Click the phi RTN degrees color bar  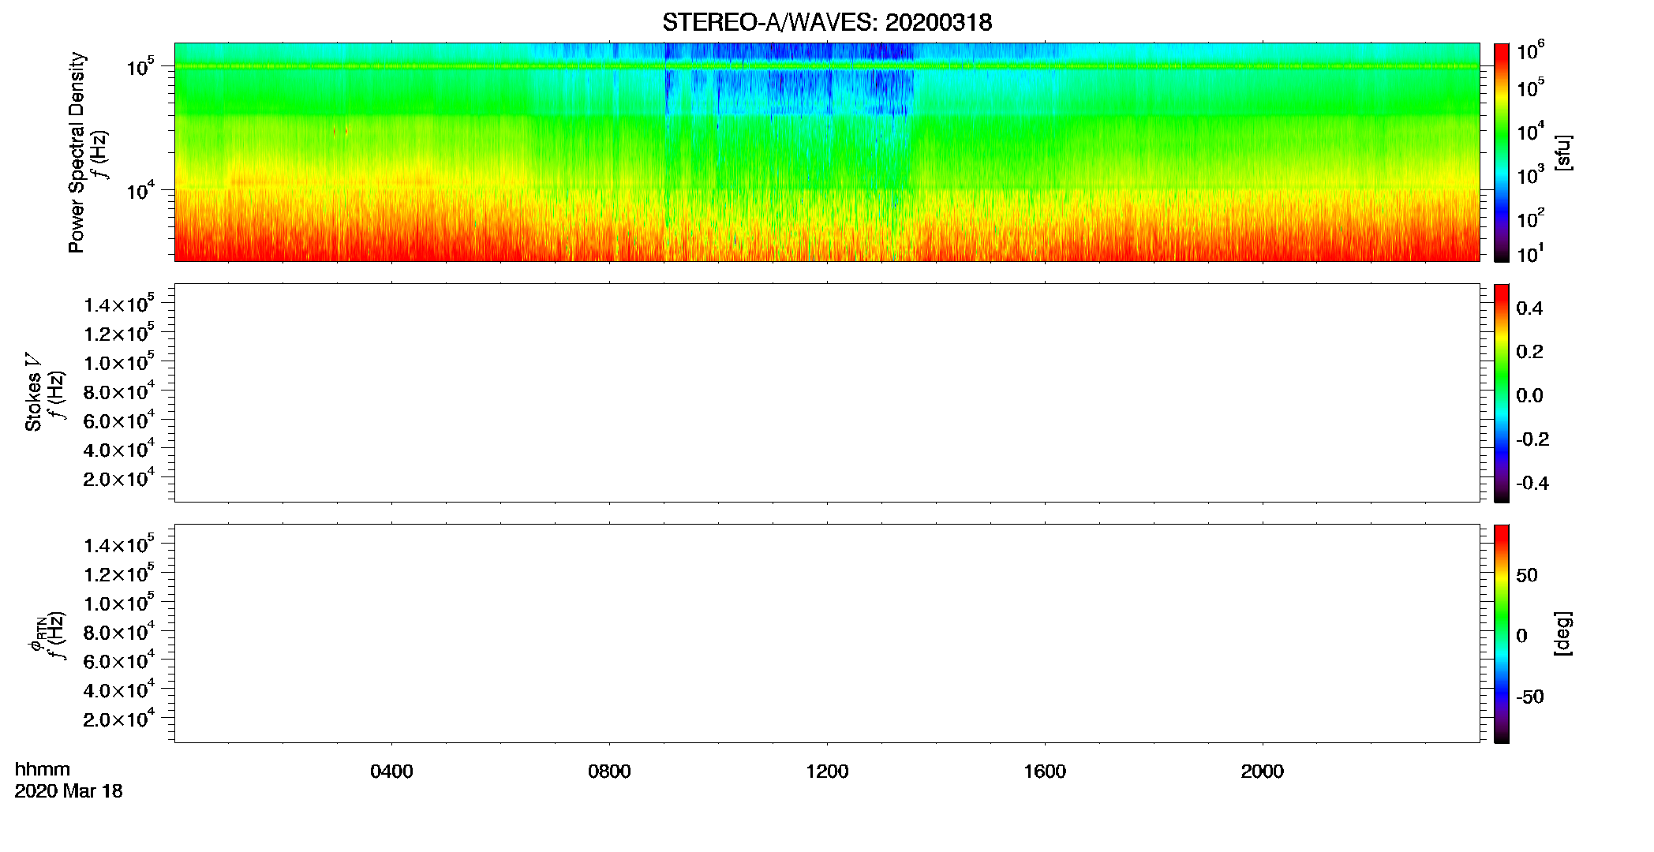click(1501, 633)
